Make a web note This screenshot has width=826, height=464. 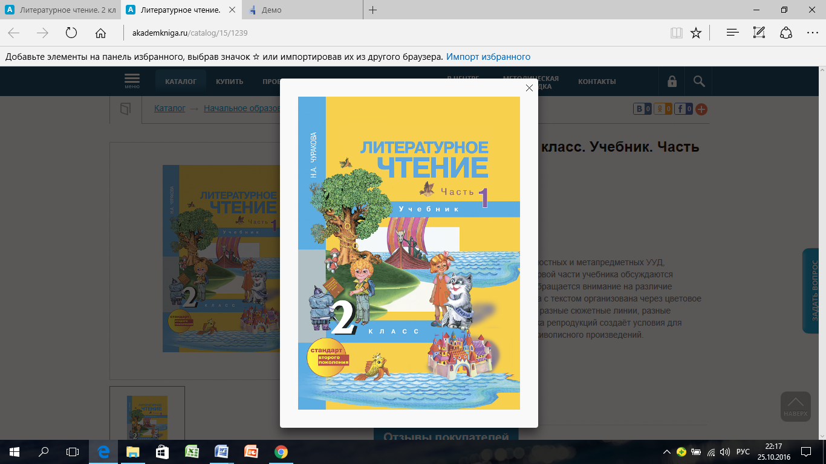pyautogui.click(x=759, y=33)
